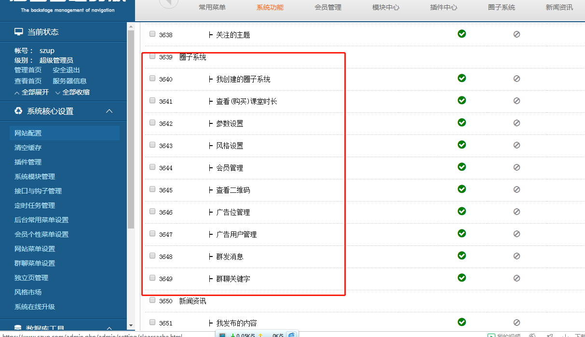
Task: Collapse all menus using 全部收缩
Action: tap(72, 92)
